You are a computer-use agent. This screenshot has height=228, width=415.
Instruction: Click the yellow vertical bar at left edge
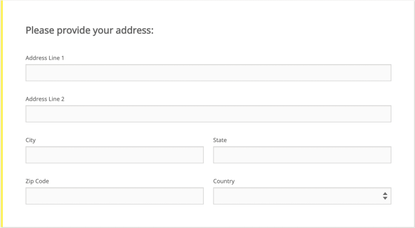2,114
